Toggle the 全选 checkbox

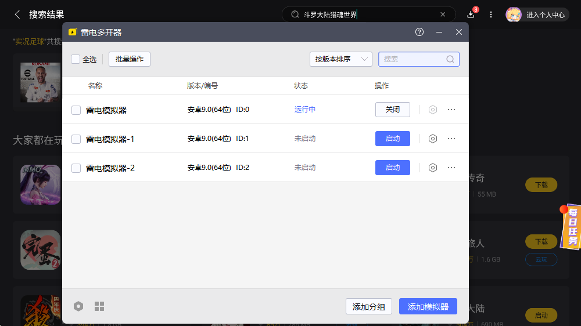(76, 59)
